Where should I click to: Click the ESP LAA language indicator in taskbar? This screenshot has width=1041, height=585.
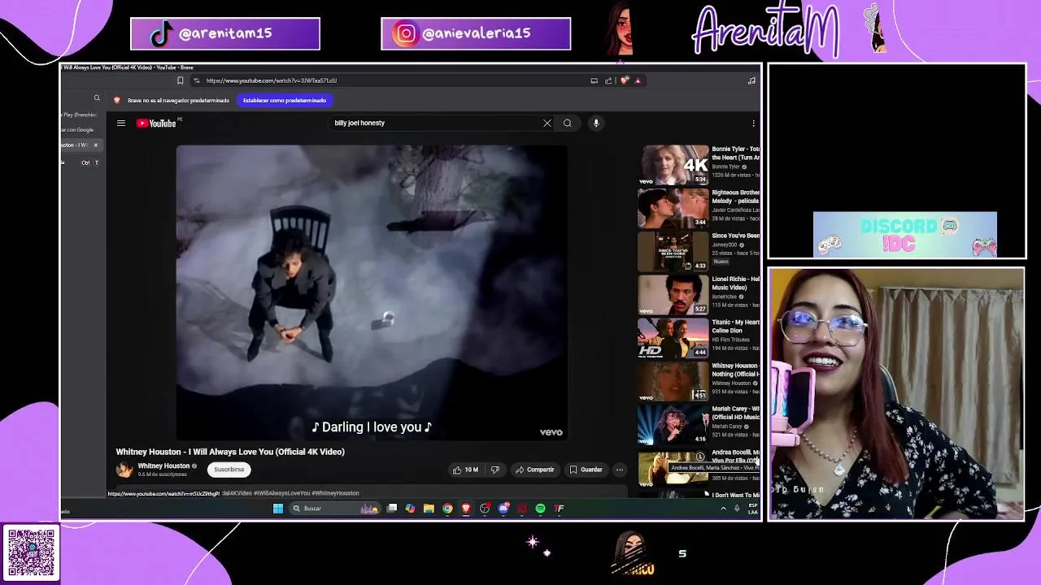click(753, 509)
